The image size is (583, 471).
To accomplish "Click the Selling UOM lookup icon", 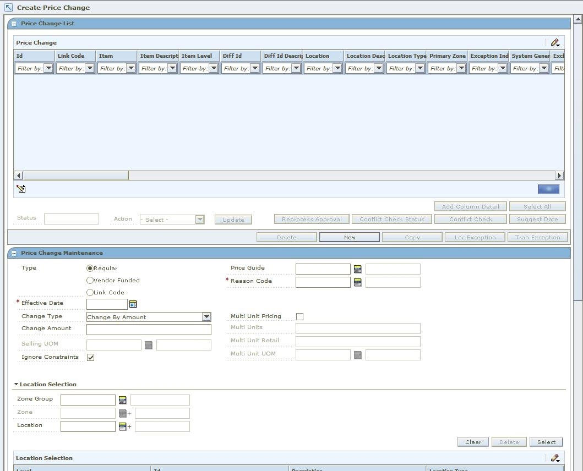I will tap(148, 345).
